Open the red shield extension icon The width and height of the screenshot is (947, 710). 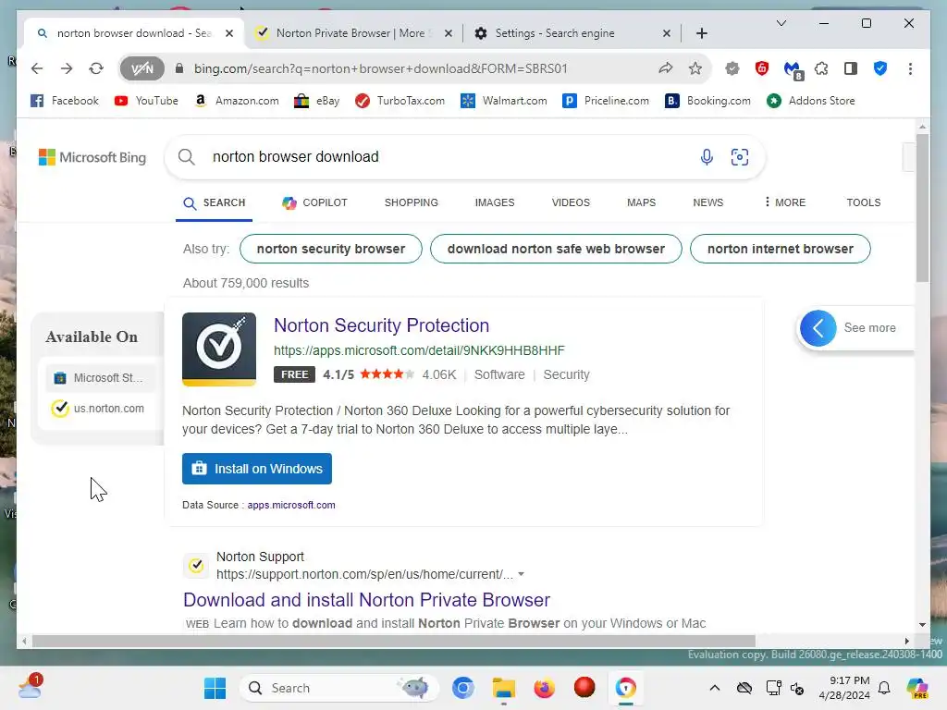[x=762, y=68]
